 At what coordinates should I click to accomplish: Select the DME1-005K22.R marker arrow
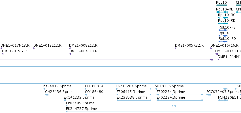tap(176, 48)
